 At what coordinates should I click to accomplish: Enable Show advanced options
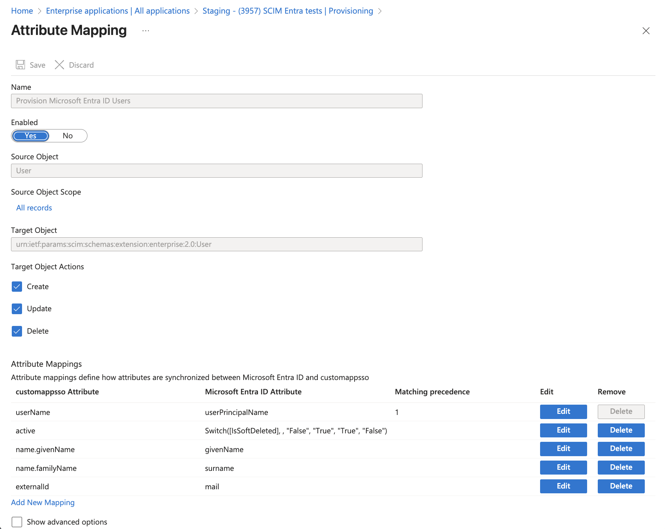click(17, 522)
